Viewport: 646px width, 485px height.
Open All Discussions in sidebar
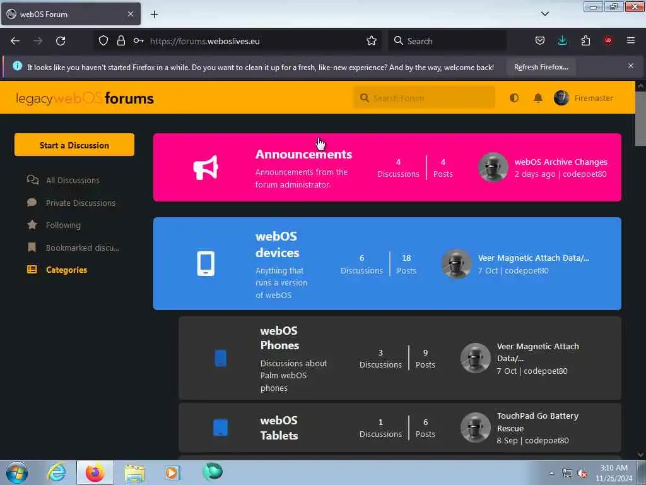tap(73, 180)
